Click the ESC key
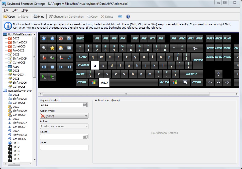Image resolution: width=242 pixels, height=169 pixels. pyautogui.click(x=80, y=38)
